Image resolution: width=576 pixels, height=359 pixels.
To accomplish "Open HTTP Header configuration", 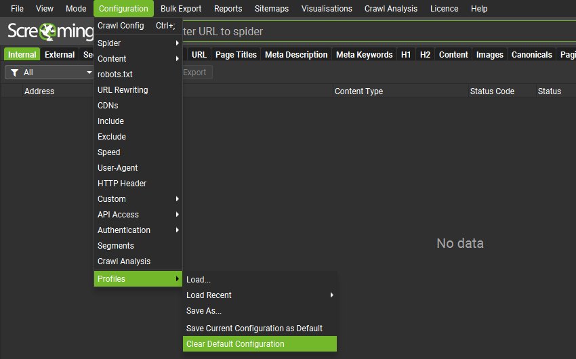I will click(138, 183).
